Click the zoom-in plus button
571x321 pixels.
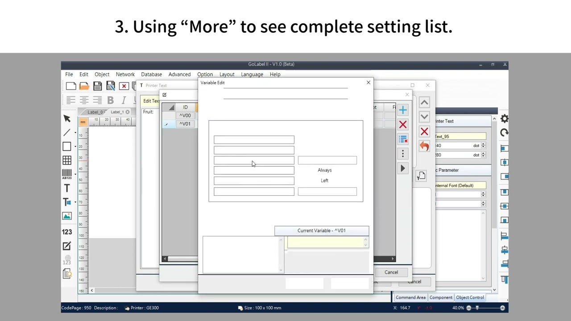[502, 308]
